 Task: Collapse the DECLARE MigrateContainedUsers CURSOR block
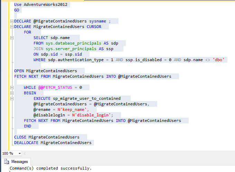click(12, 27)
